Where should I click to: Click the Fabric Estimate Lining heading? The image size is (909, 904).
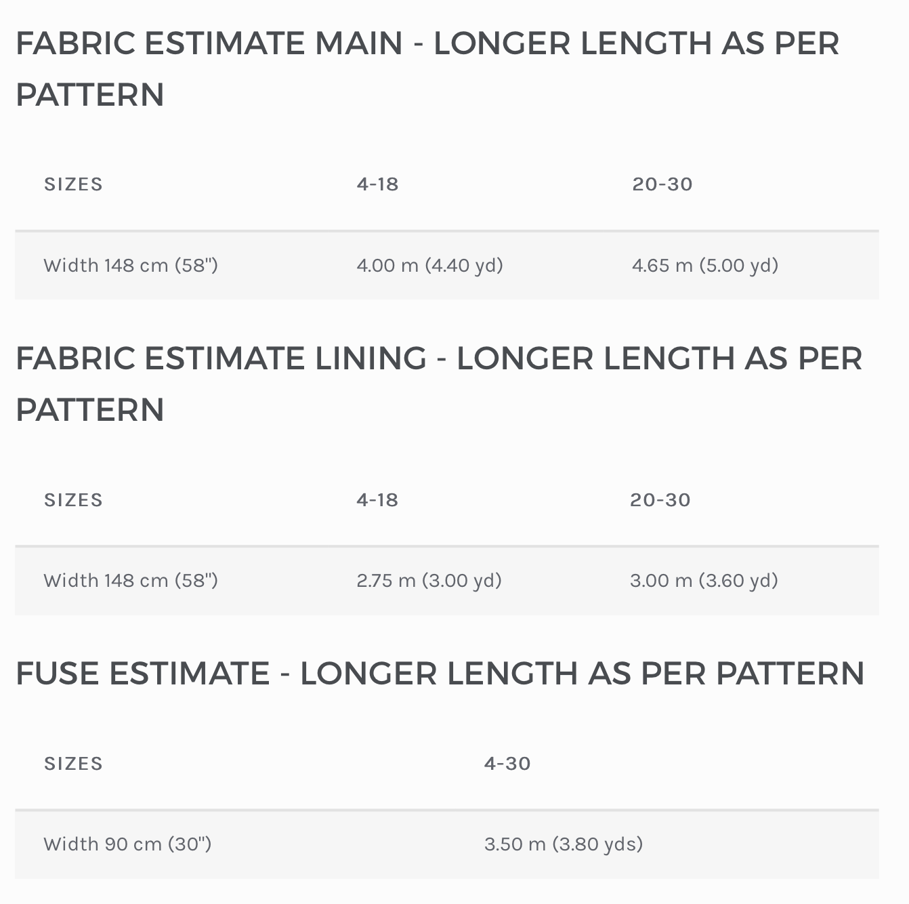coord(439,384)
